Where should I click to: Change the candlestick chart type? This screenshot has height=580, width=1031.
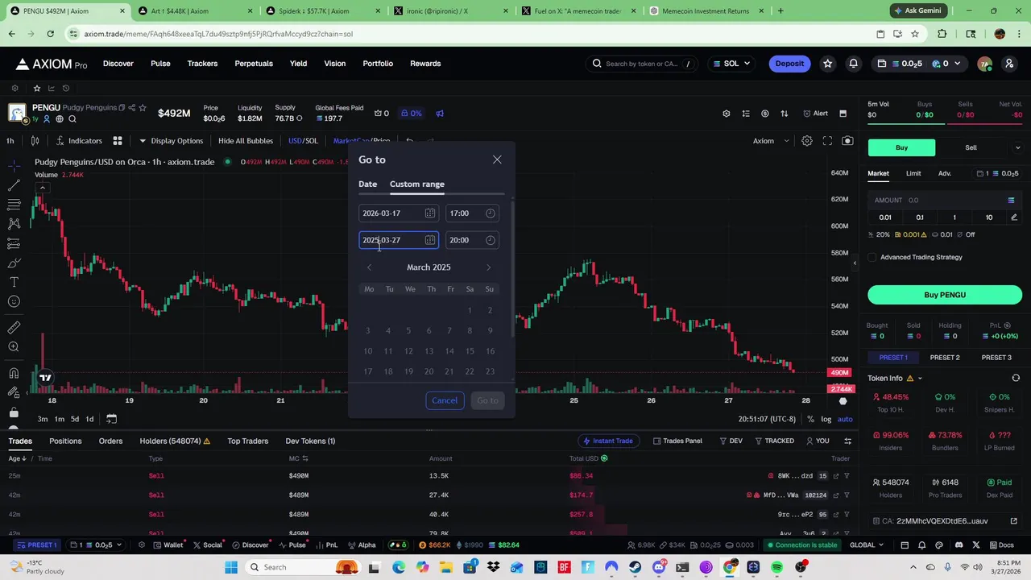(x=35, y=141)
